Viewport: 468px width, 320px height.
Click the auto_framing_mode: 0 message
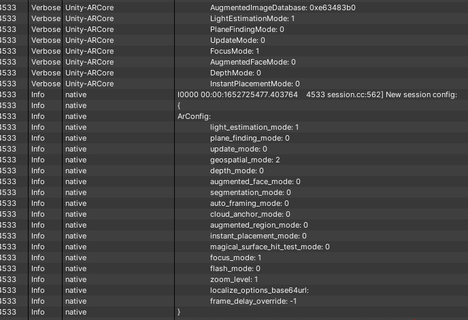coord(249,203)
